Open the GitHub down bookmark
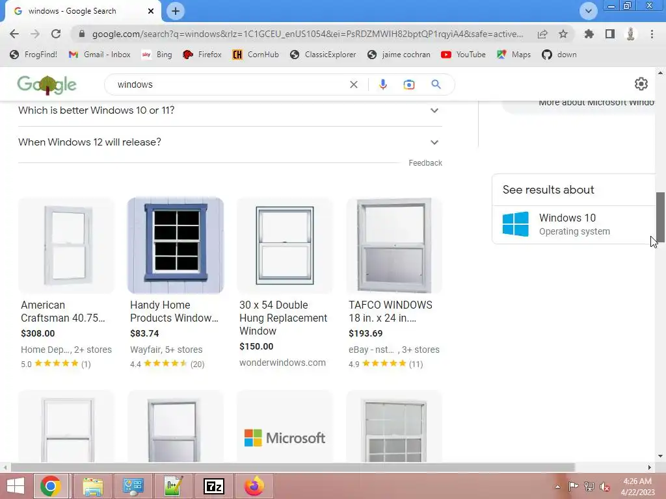Viewport: 666px width, 499px height. coord(559,55)
